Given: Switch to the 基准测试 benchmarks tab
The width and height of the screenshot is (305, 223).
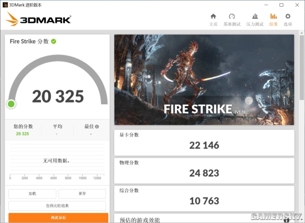Looking at the screenshot, I should (232, 20).
